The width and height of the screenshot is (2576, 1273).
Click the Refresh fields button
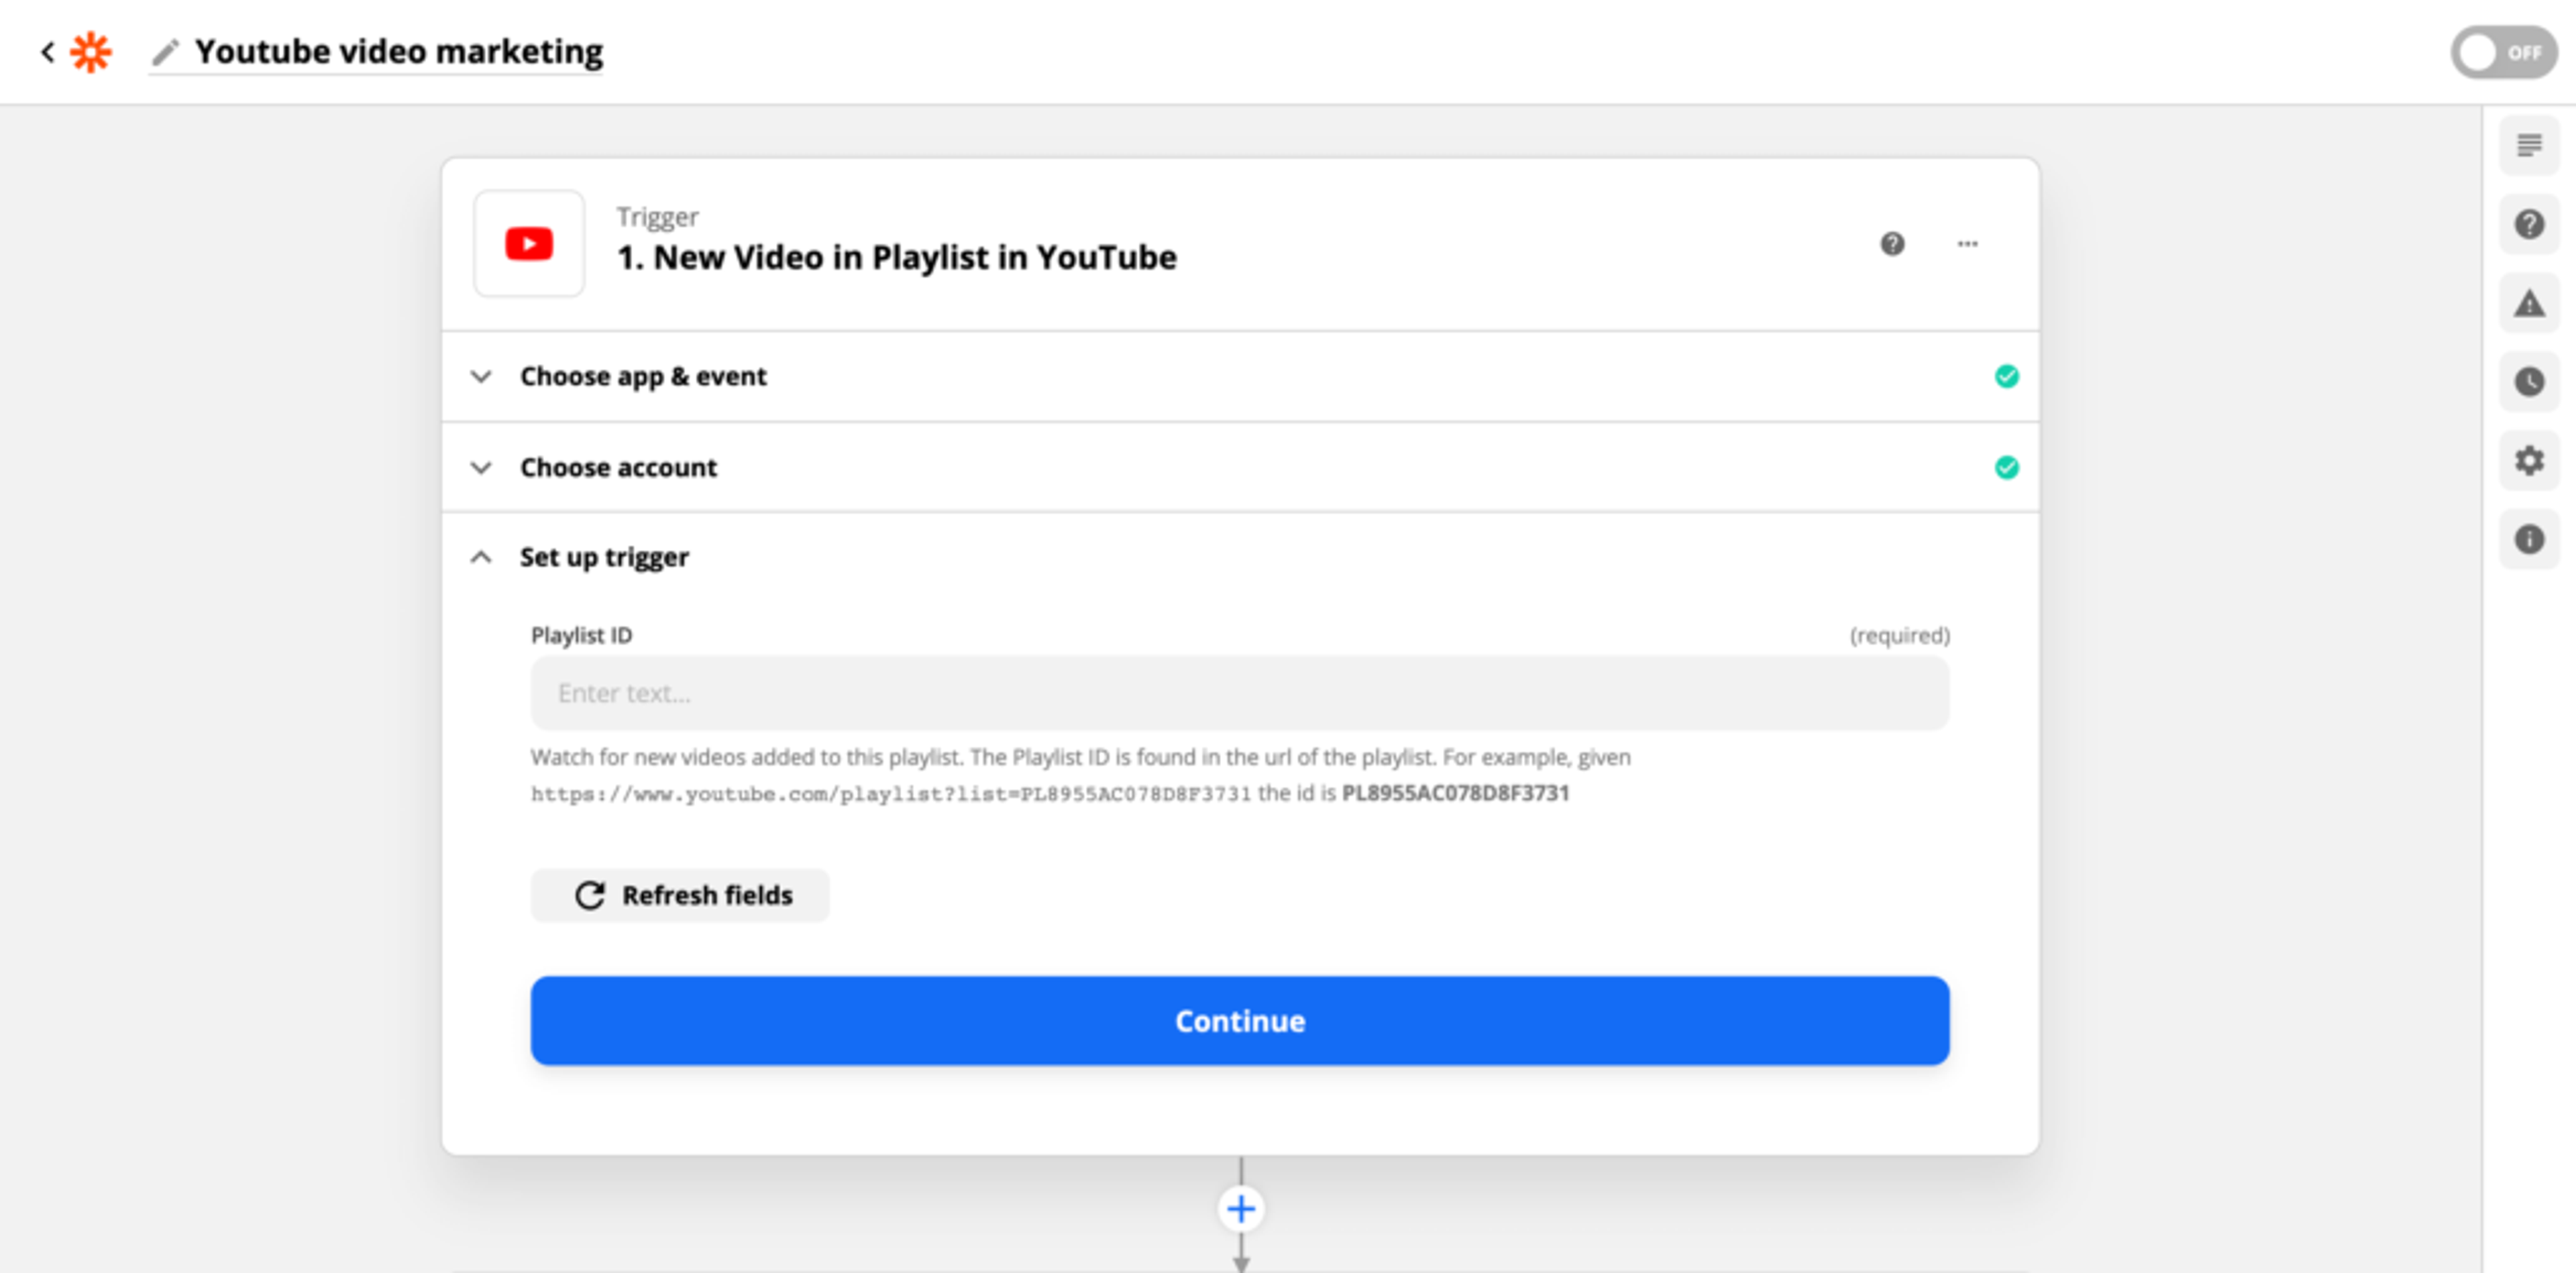pyautogui.click(x=680, y=895)
